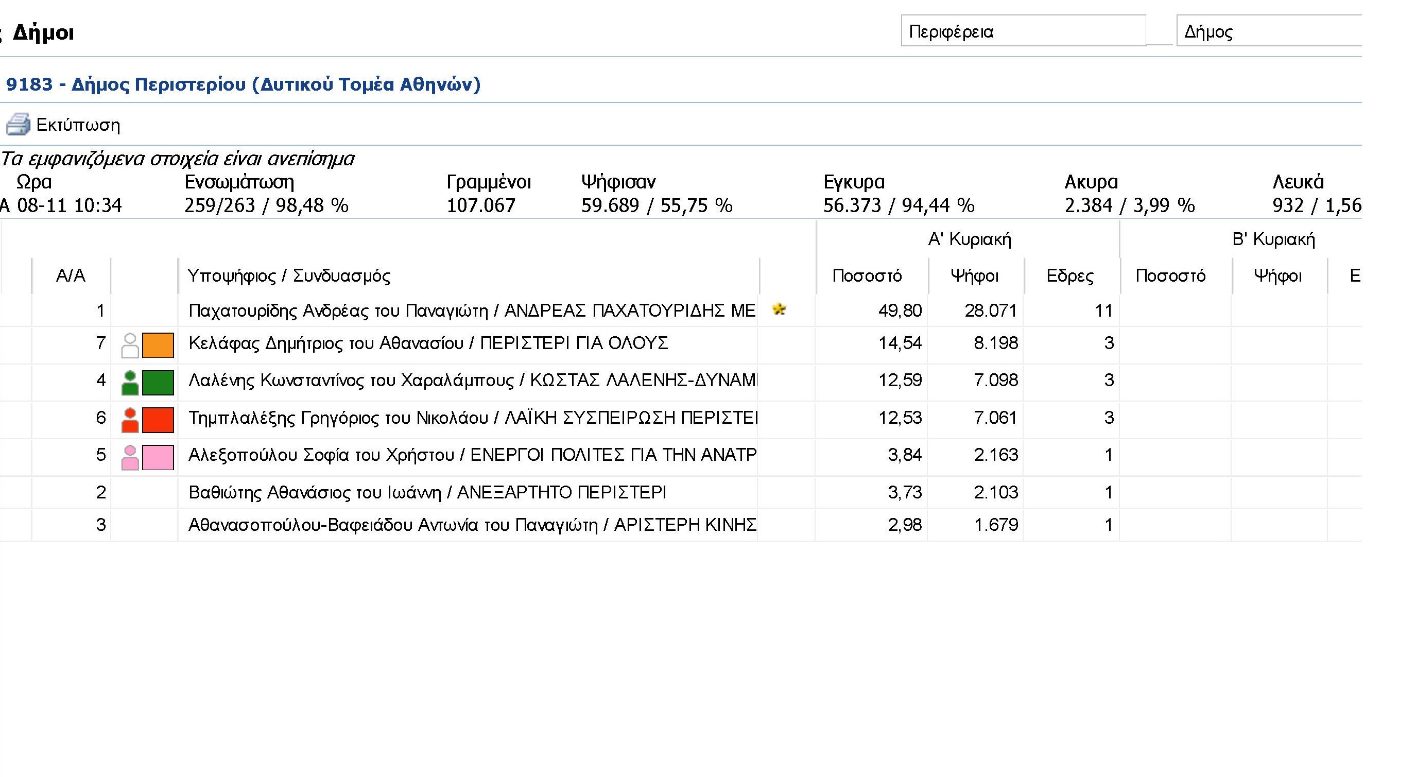Click the green person icon for Λαλένης
This screenshot has width=1416, height=777.
[x=130, y=383]
